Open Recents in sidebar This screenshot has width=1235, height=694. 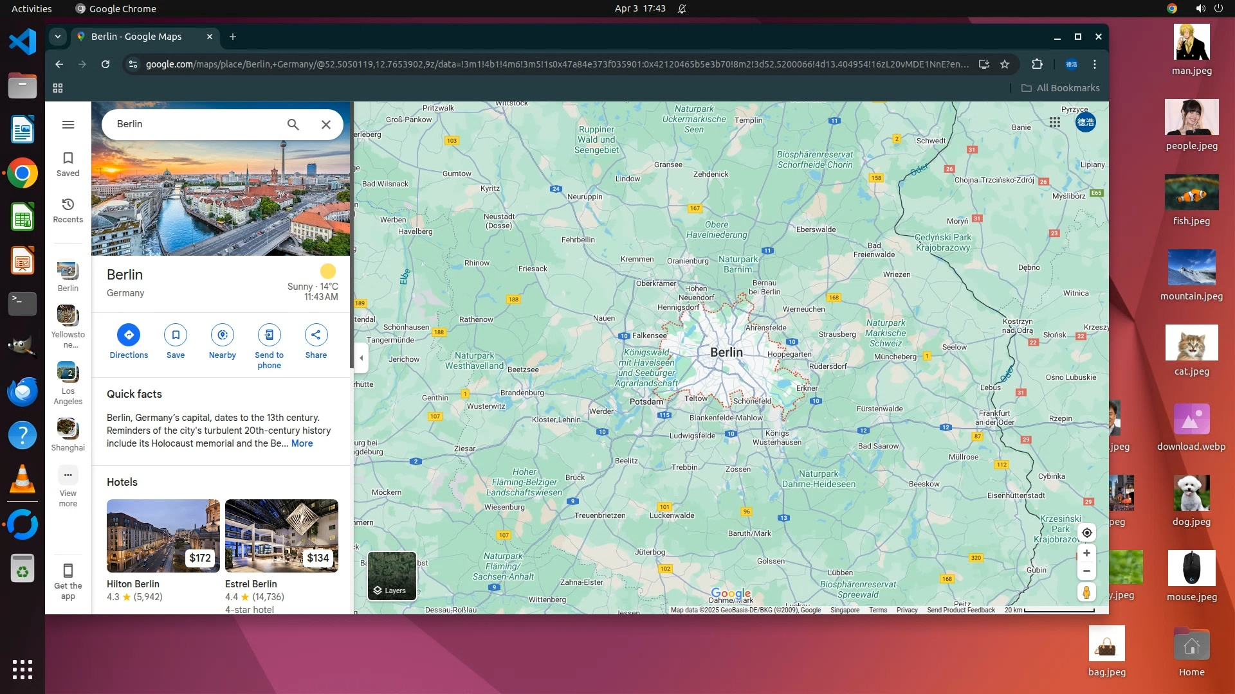click(x=68, y=210)
